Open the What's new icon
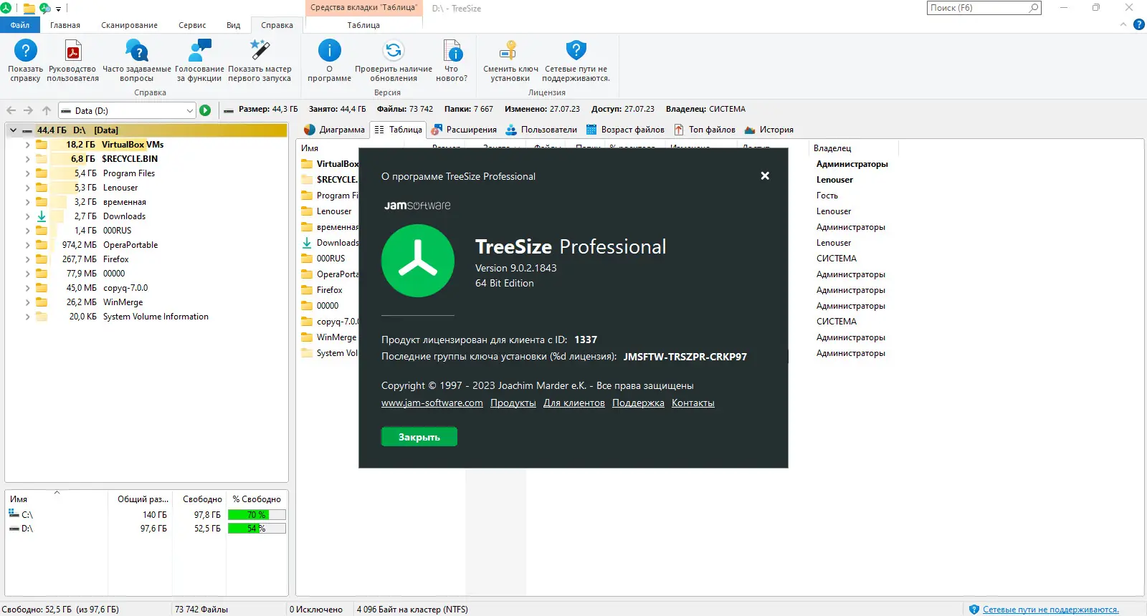 [x=452, y=52]
